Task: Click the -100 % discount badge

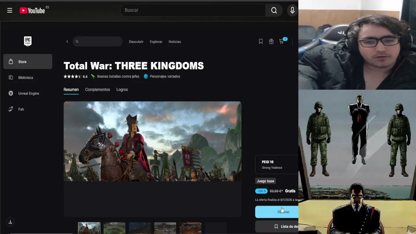Action: point(261,191)
